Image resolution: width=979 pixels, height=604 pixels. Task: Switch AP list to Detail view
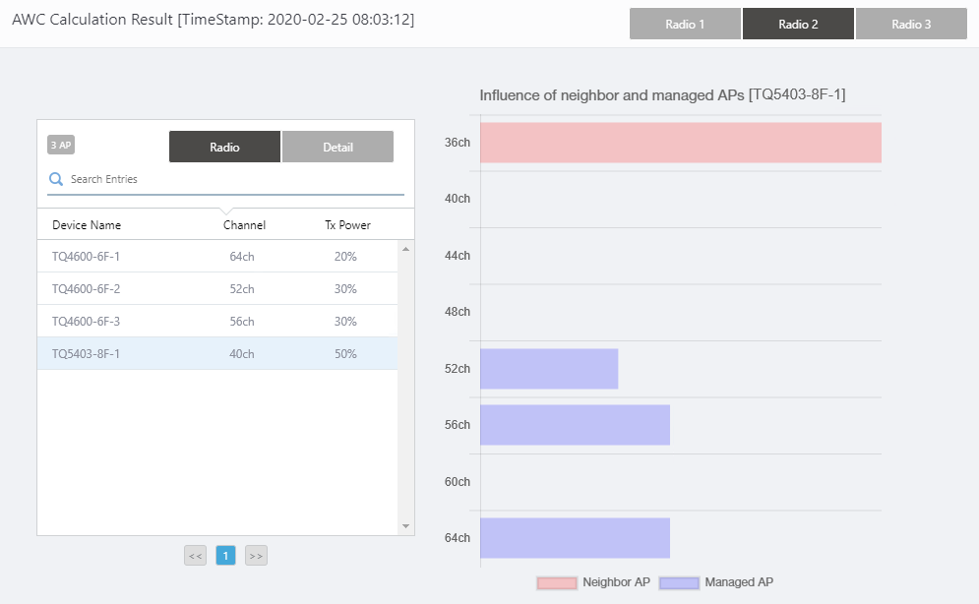point(337,148)
